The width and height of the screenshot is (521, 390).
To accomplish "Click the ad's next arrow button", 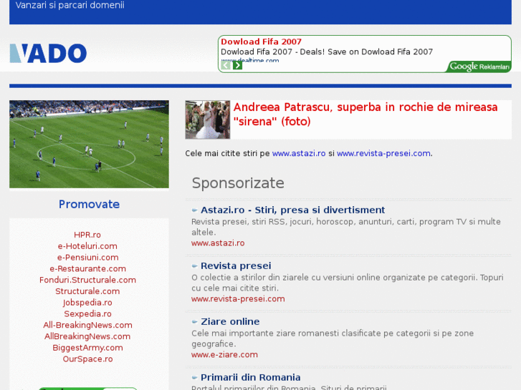I will click(237, 65).
